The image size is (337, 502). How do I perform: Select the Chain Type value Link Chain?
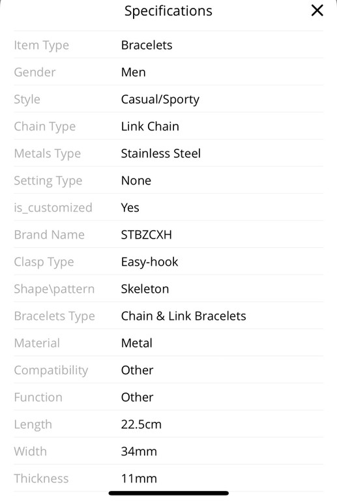tap(150, 126)
